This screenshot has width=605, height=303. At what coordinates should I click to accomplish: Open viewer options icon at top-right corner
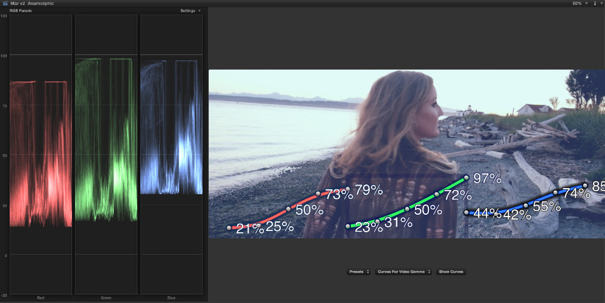tap(595, 4)
